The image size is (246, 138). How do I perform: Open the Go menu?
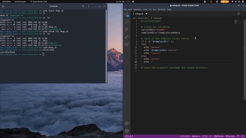150,9
